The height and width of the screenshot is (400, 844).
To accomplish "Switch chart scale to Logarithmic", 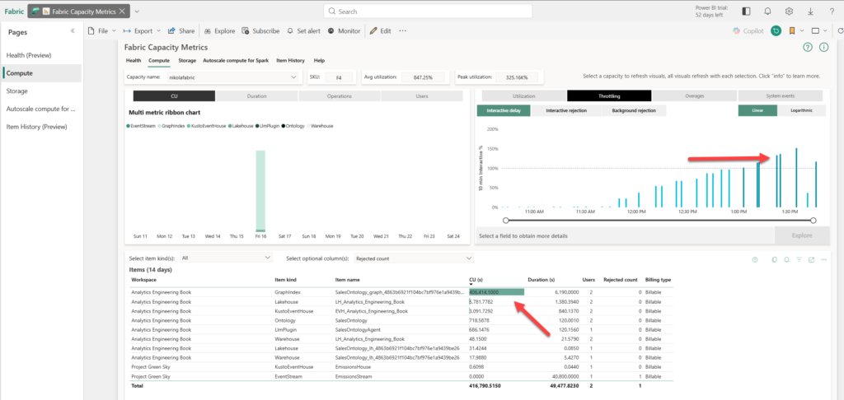I will click(x=801, y=110).
